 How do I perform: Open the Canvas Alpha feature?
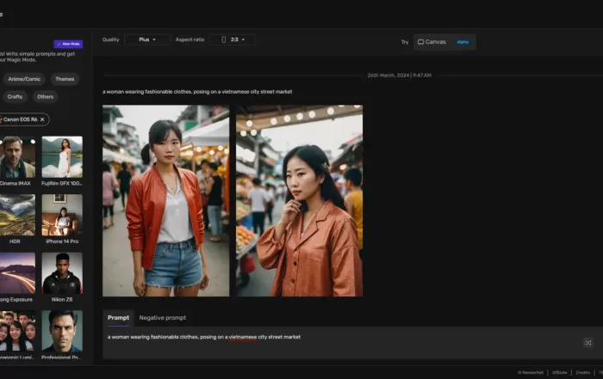click(444, 42)
